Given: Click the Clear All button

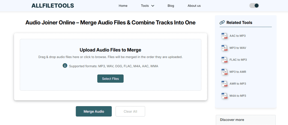Looking at the screenshot, I should (x=130, y=111).
